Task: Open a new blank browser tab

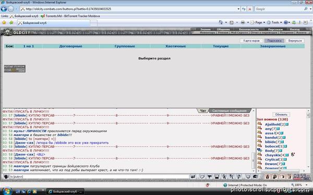Action: (93, 23)
